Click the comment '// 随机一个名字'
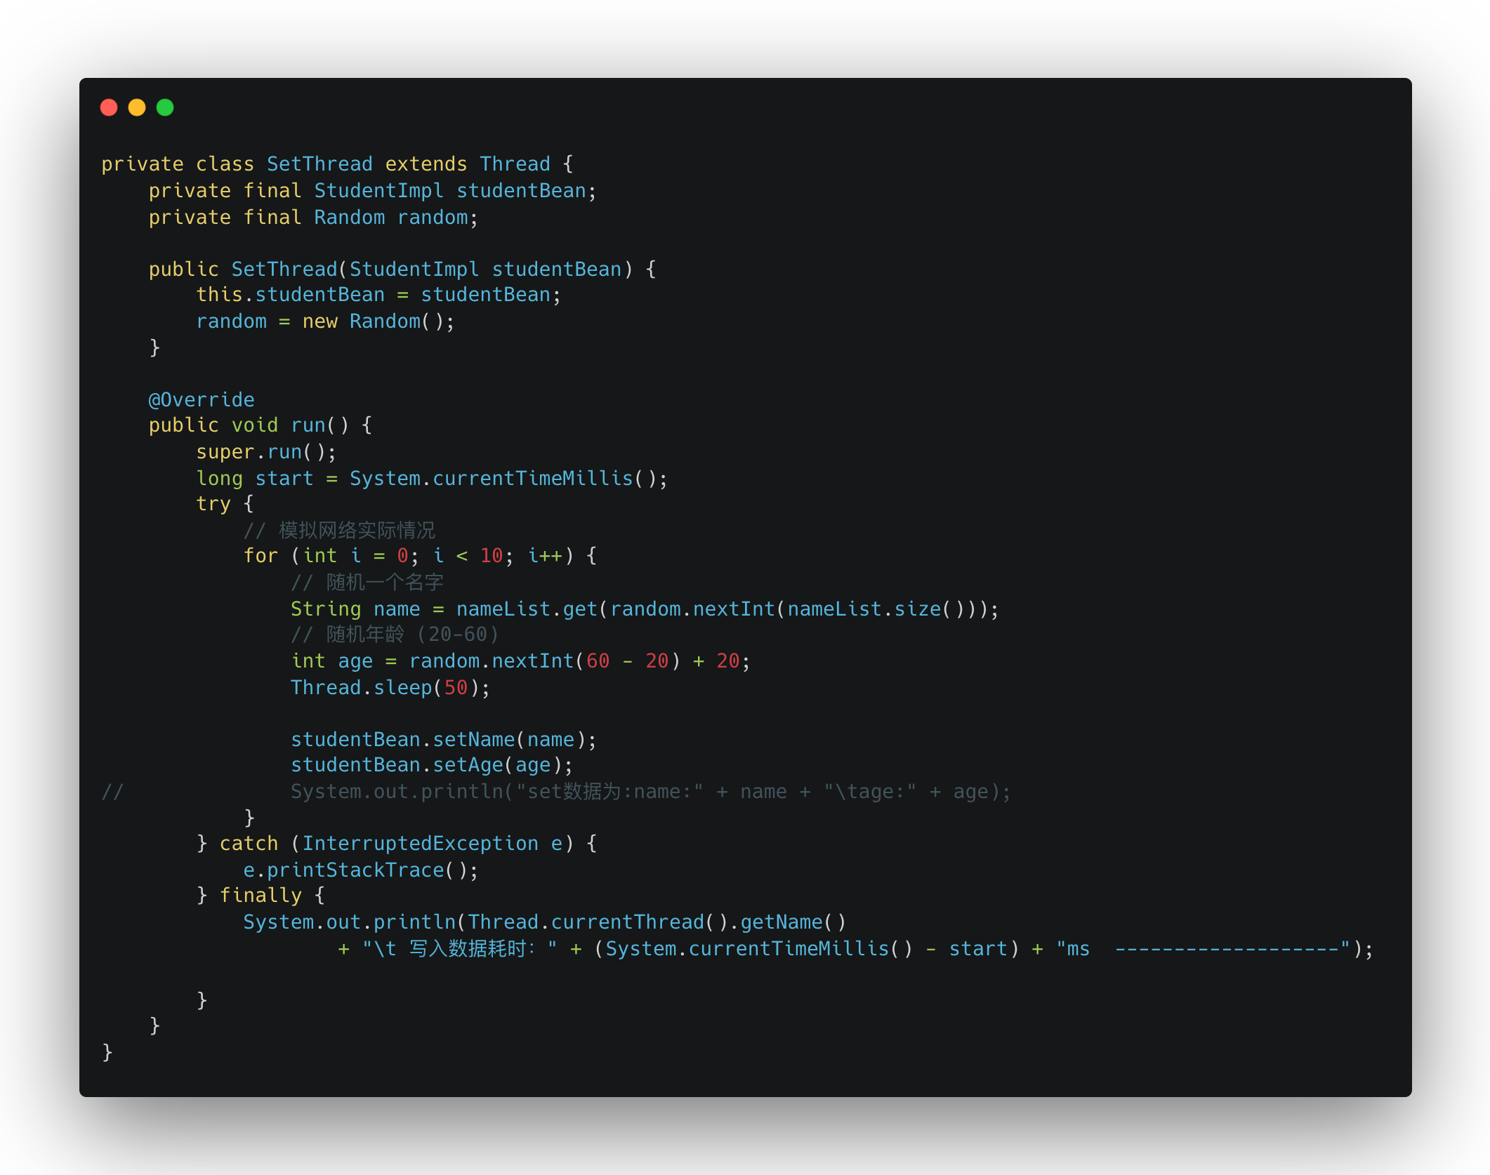Screen dimensions: 1490x1175 pyautogui.click(x=367, y=583)
